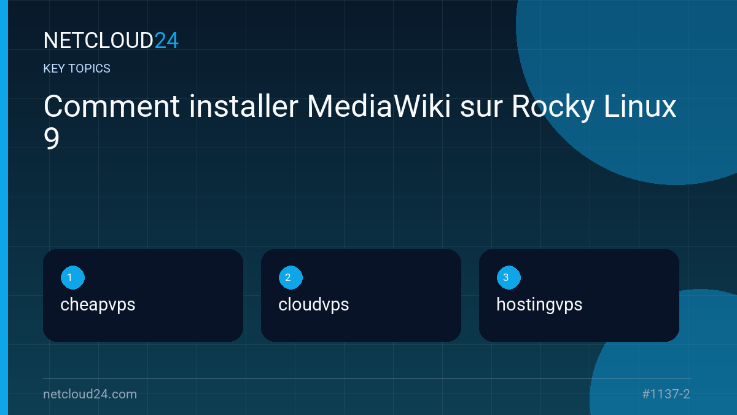Select the cloudvps topic card
Image resolution: width=737 pixels, height=415 pixels.
point(361,295)
